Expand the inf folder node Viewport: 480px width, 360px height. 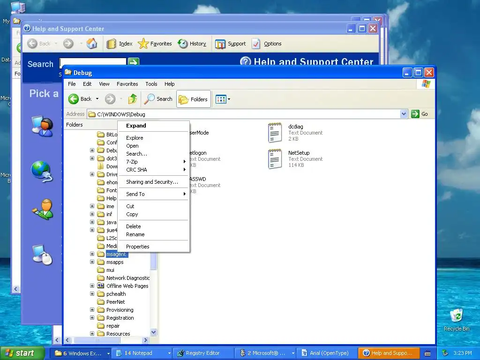[92, 214]
